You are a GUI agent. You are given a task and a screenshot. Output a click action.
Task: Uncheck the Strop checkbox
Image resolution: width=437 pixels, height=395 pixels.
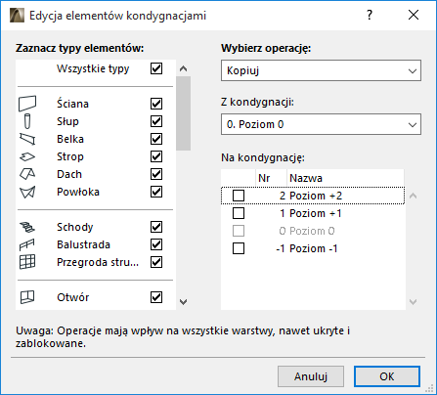pyautogui.click(x=156, y=156)
